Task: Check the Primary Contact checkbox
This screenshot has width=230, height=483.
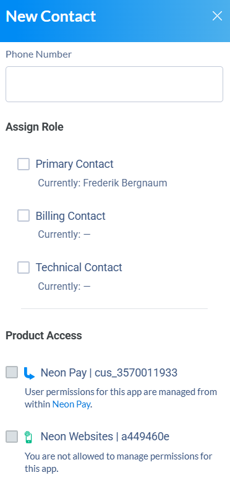Action: pos(23,164)
